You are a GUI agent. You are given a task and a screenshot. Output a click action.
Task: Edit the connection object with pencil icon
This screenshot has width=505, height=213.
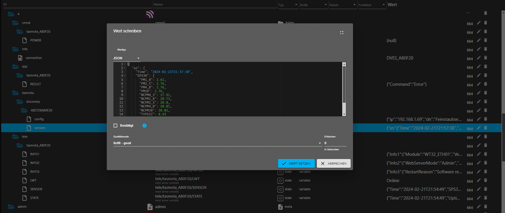click(479, 58)
